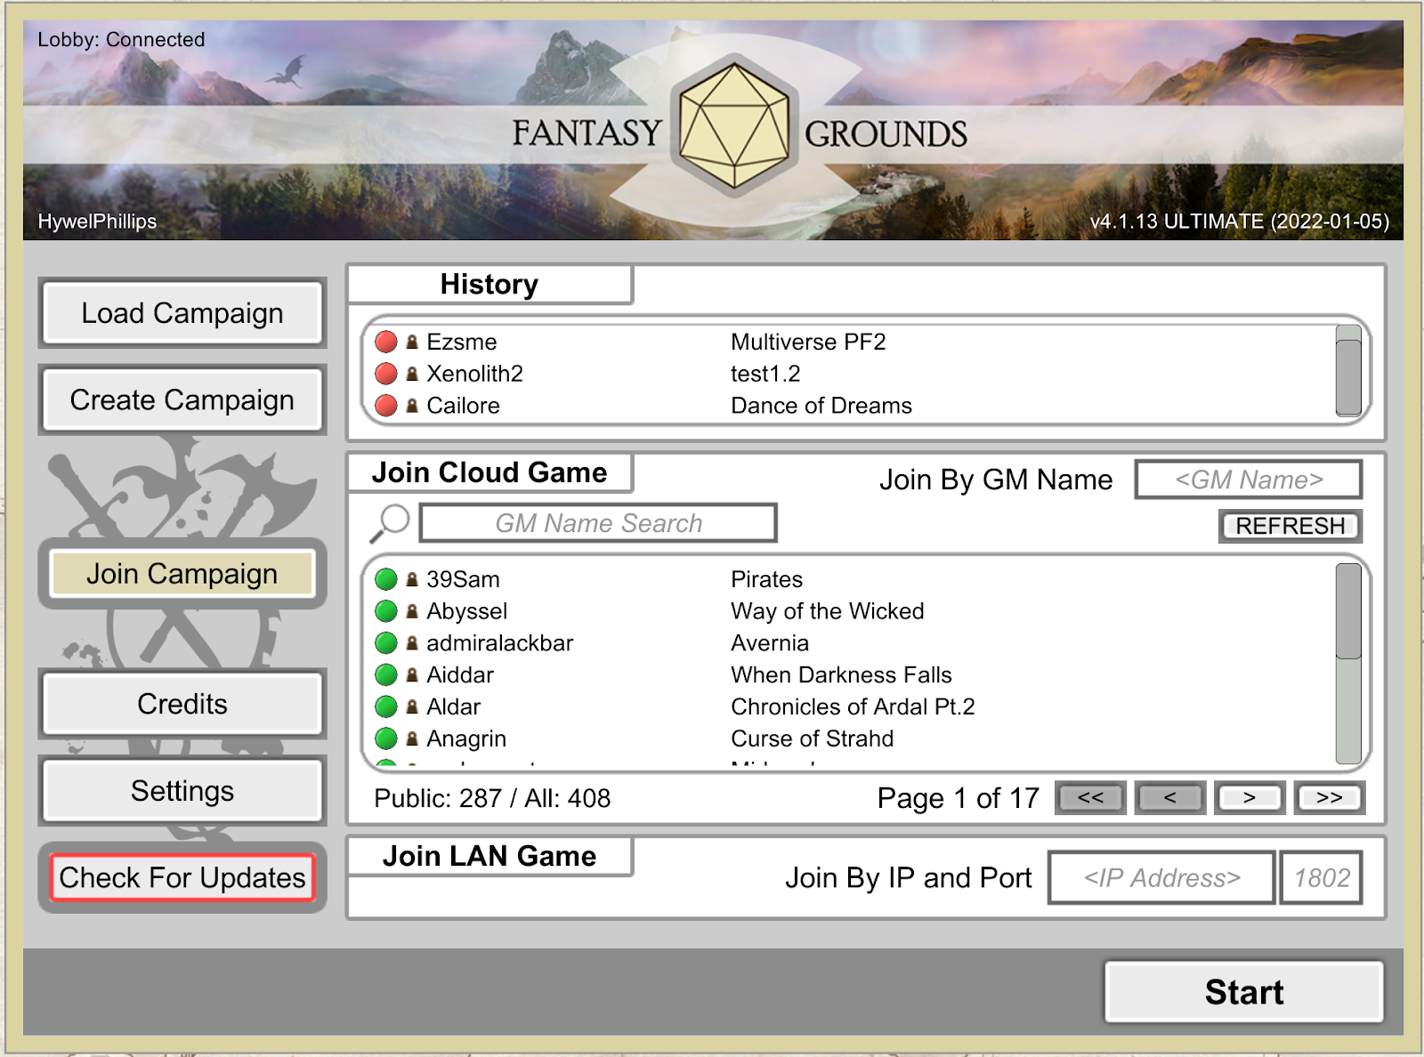
Task: Click the lock icon next to Aiddar
Action: click(x=412, y=674)
